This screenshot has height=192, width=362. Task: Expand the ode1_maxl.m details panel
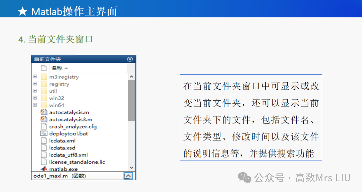(128, 176)
